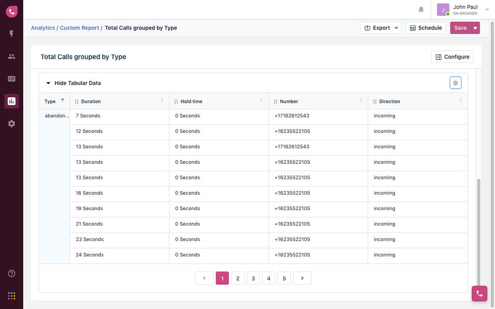Click the Schedule button

click(x=425, y=28)
